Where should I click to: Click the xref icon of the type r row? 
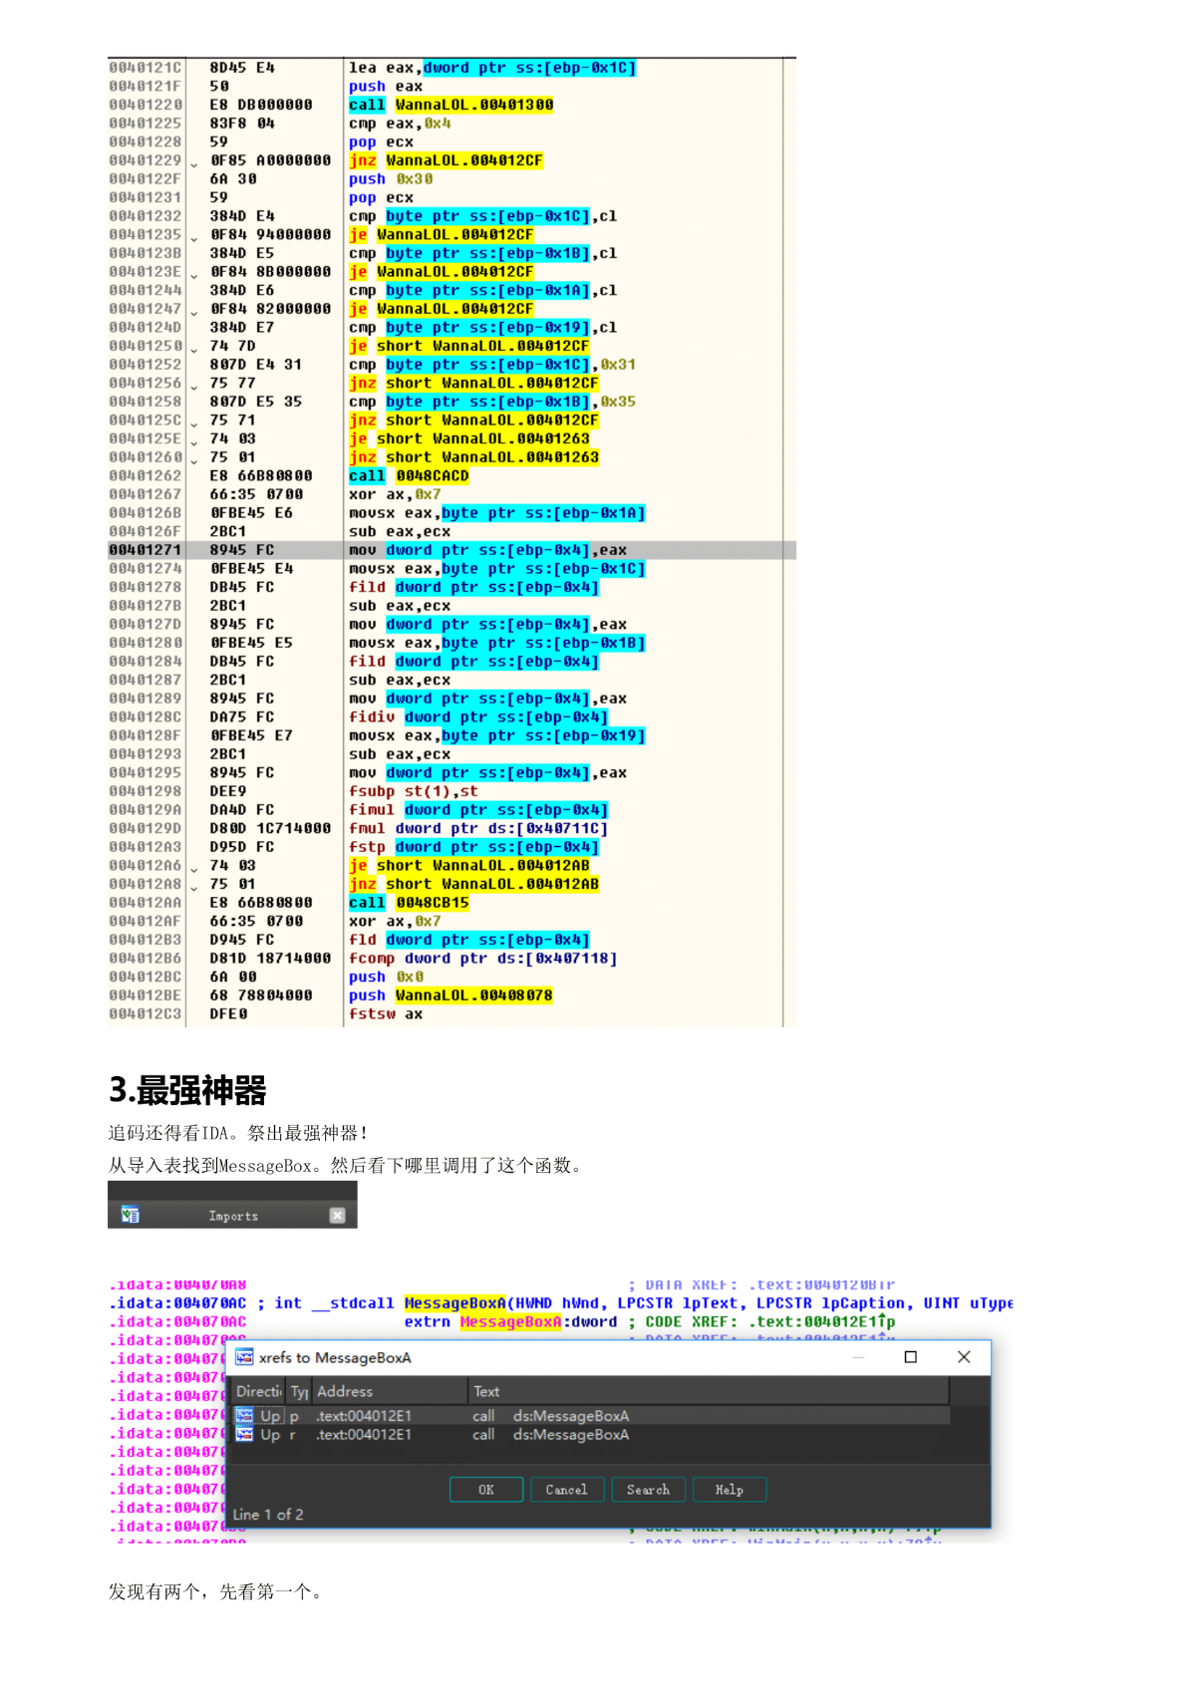click(244, 1435)
